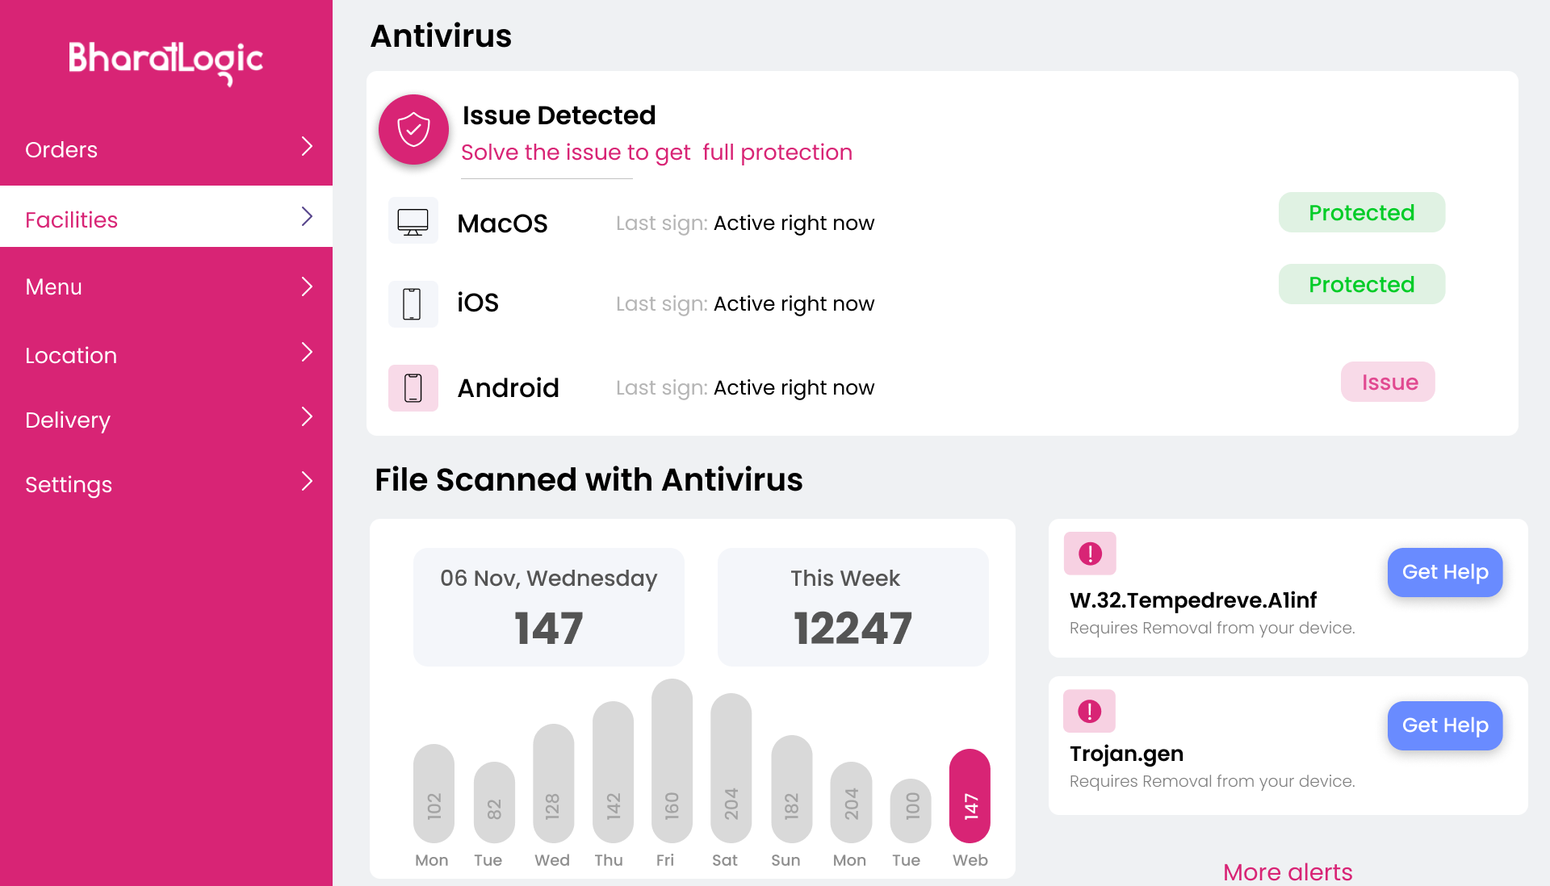
Task: Select the MacOS monitor icon
Action: 413,220
